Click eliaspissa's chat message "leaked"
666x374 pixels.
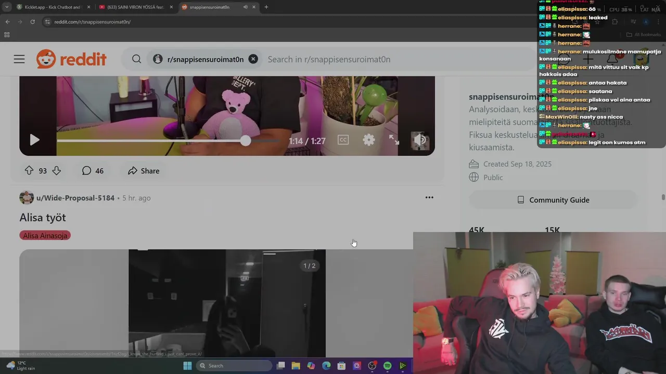598,18
